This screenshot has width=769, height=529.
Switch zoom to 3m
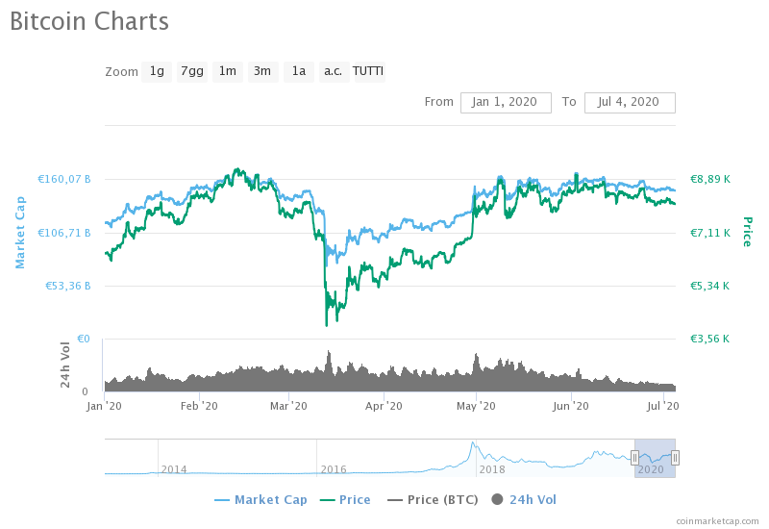point(262,71)
